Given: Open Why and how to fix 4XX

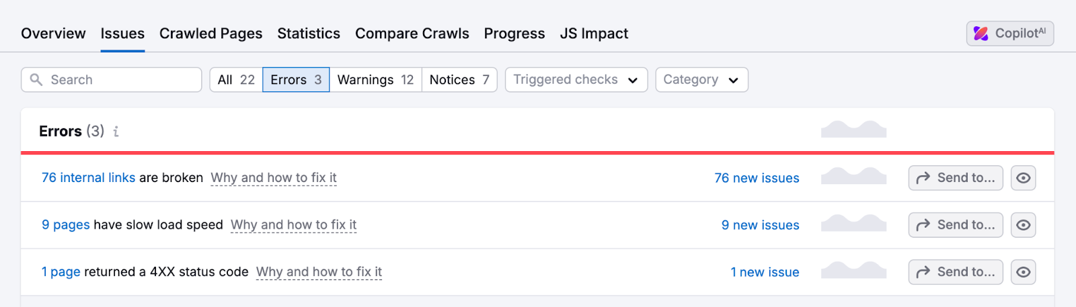Looking at the screenshot, I should click(319, 272).
